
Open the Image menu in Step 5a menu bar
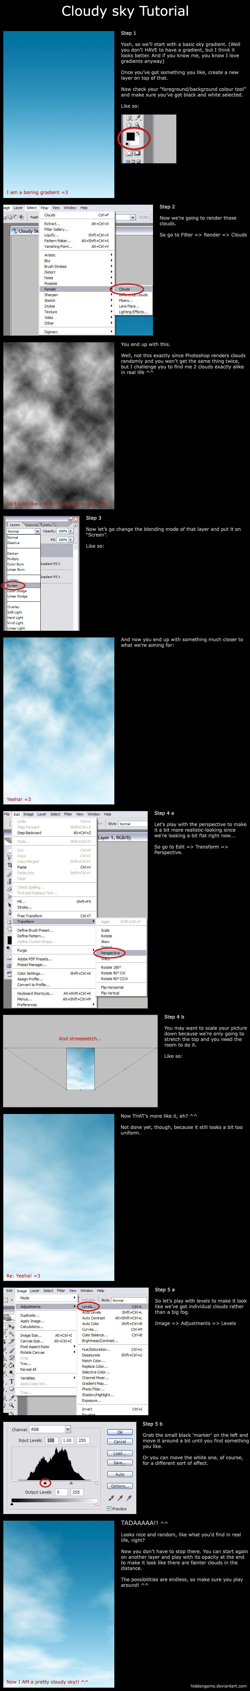click(22, 1291)
